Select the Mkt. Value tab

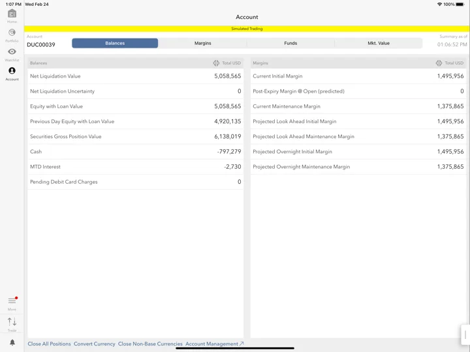379,43
